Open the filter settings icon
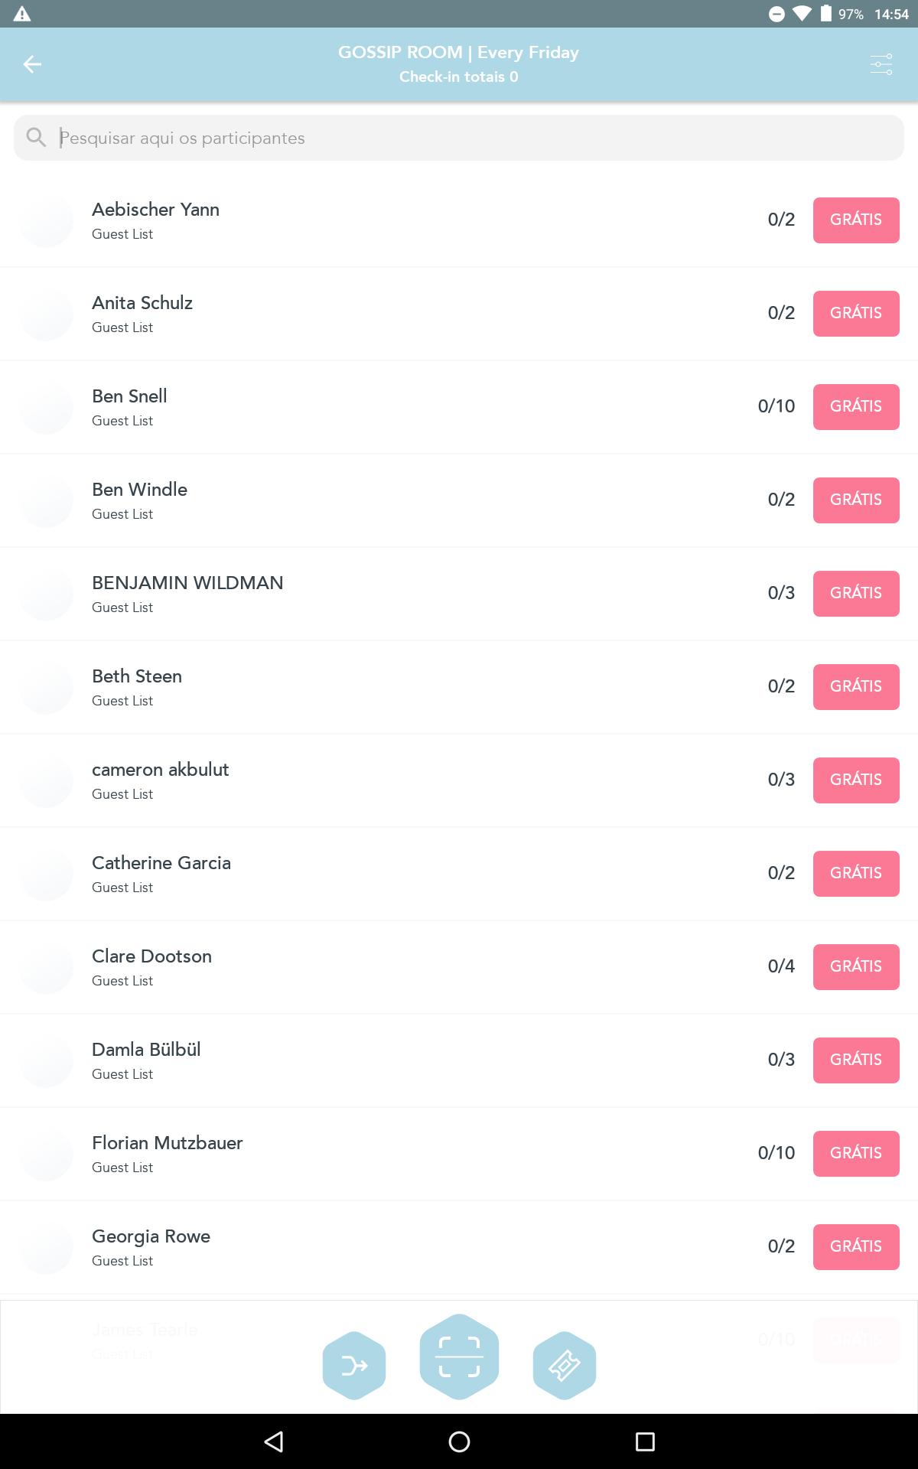 point(881,64)
